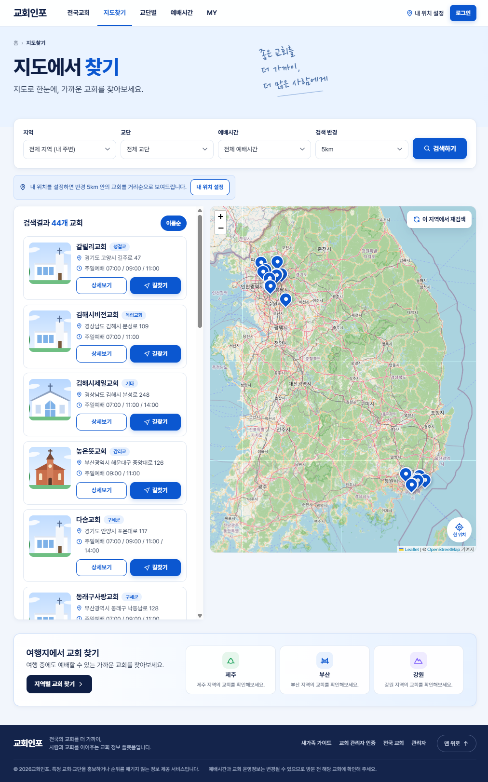488x782 pixels.
Task: Click 길찾기 for 다솜교회
Action: [x=156, y=567]
